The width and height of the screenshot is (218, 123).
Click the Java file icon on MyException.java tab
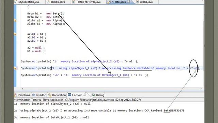click(x=16, y=2)
